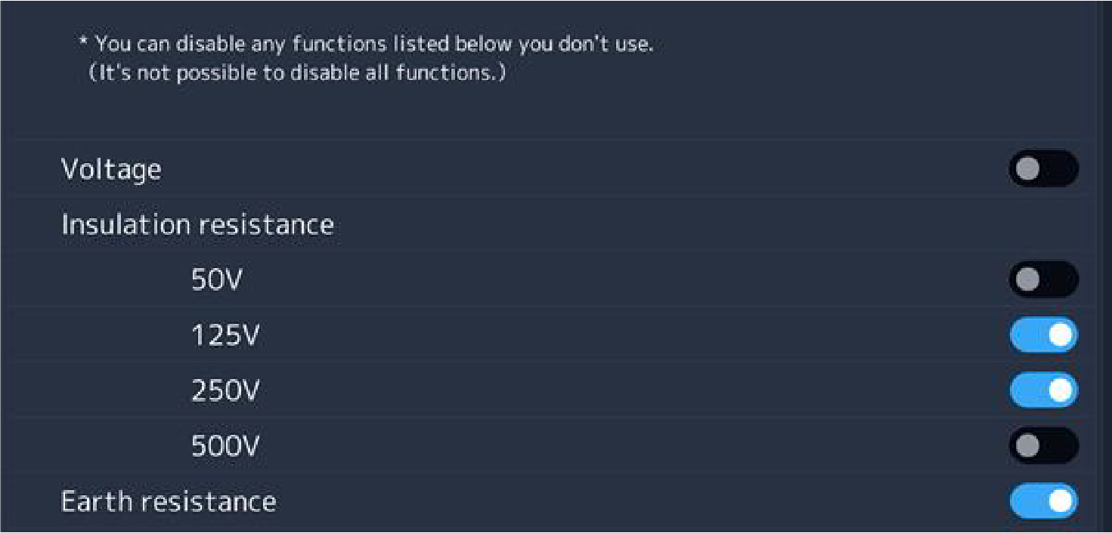This screenshot has width=1112, height=533.
Task: Enable the Voltage function switch
Action: coord(1043,169)
